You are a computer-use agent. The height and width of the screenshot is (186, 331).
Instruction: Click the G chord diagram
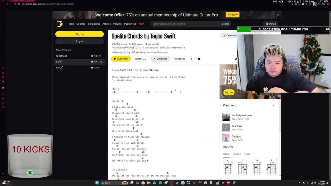pyautogui.click(x=271, y=167)
